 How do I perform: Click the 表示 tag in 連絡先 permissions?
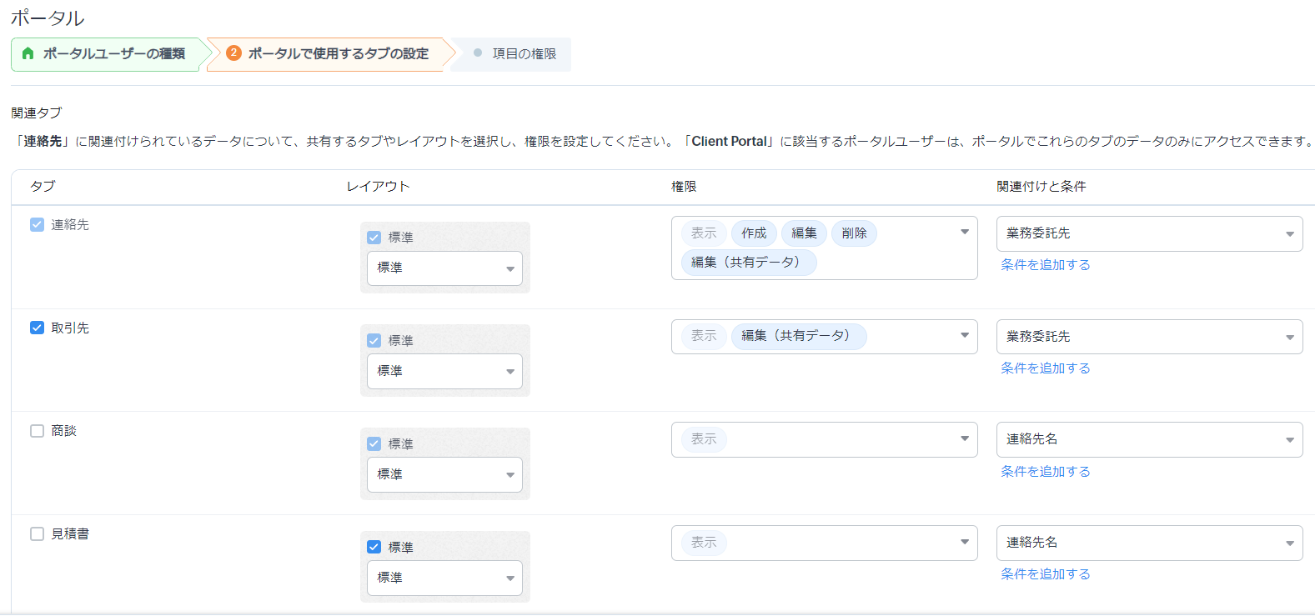pyautogui.click(x=704, y=233)
